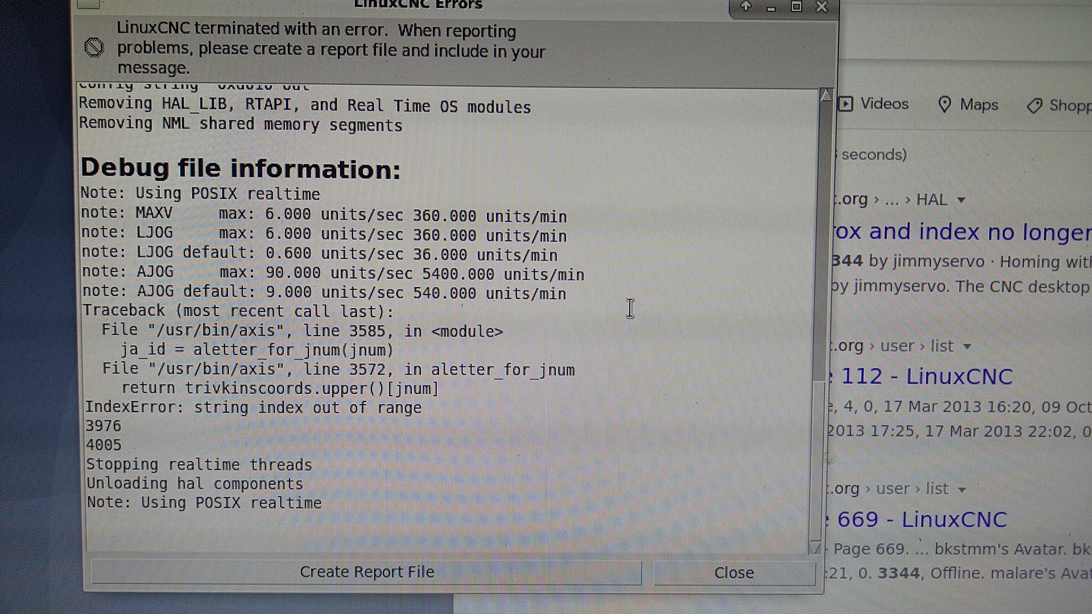Click 'note: LJOG default: 0.600 units/sec' line
Image resolution: width=1092 pixels, height=614 pixels.
click(x=319, y=254)
